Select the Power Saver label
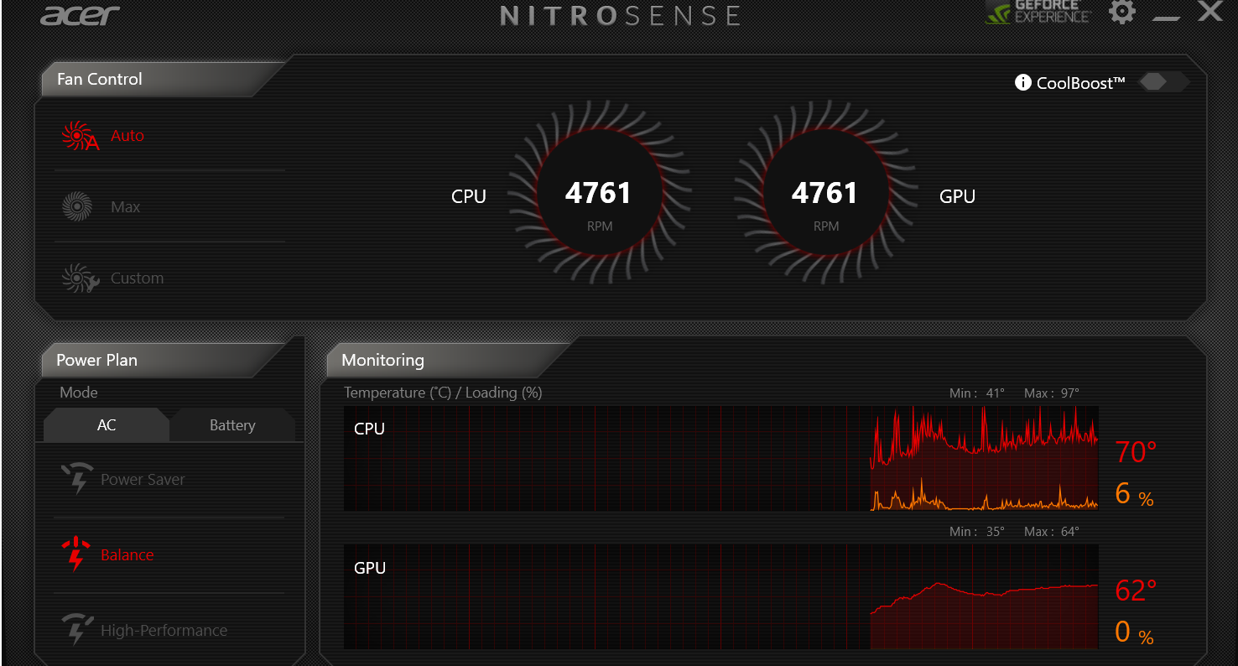Screen dimensions: 1238x666 [x=143, y=480]
